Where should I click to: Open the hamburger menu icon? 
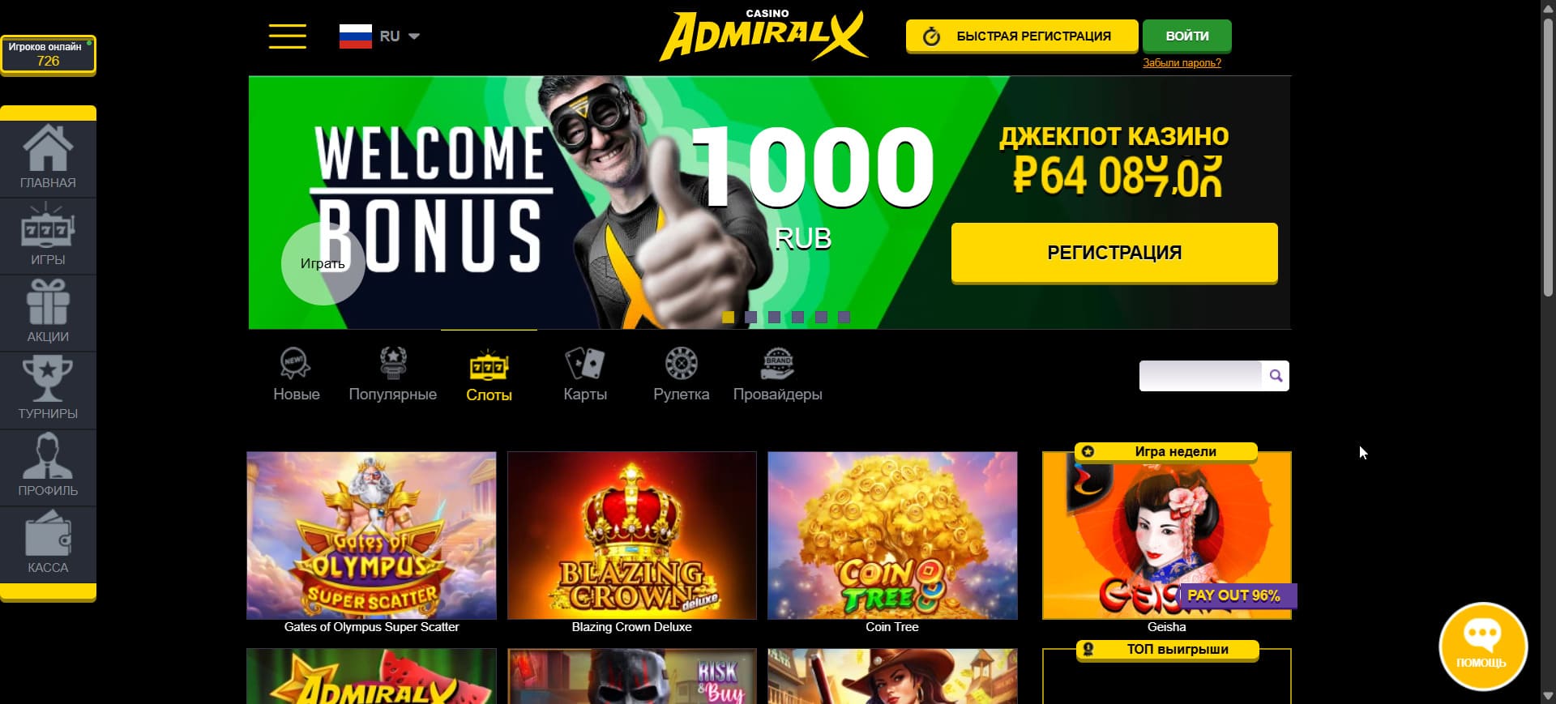[x=288, y=36]
